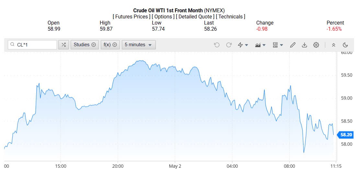Expand the chart type dropdown
Screen dimensions: 356x169
coord(260,45)
